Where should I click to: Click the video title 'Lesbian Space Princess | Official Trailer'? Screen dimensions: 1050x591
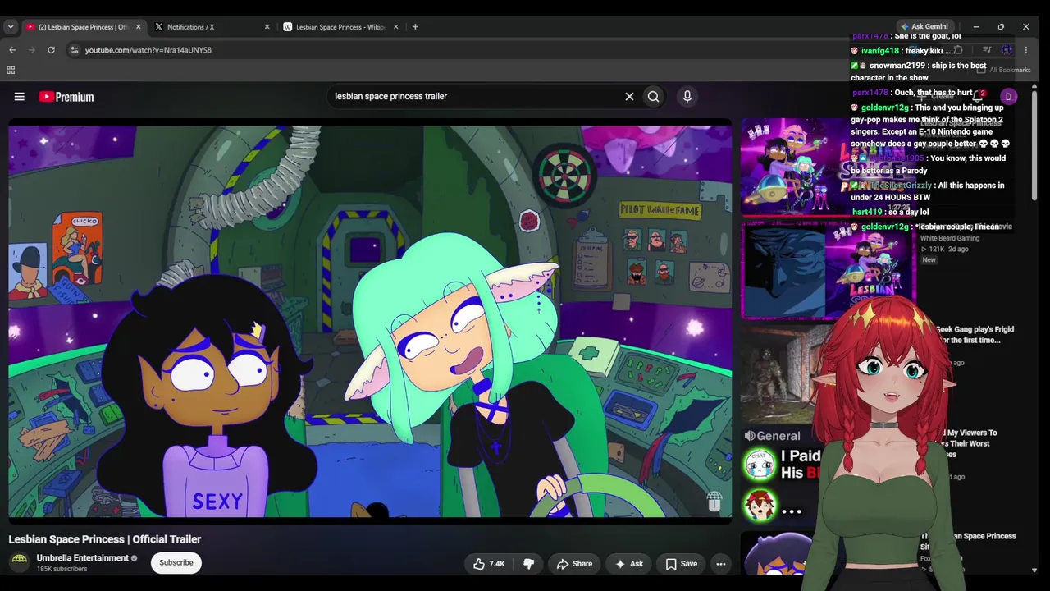click(x=105, y=539)
